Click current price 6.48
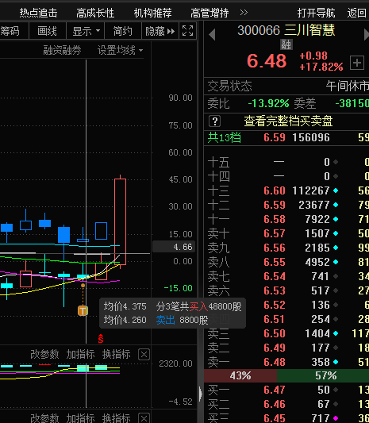The height and width of the screenshot is (423, 369). click(267, 61)
